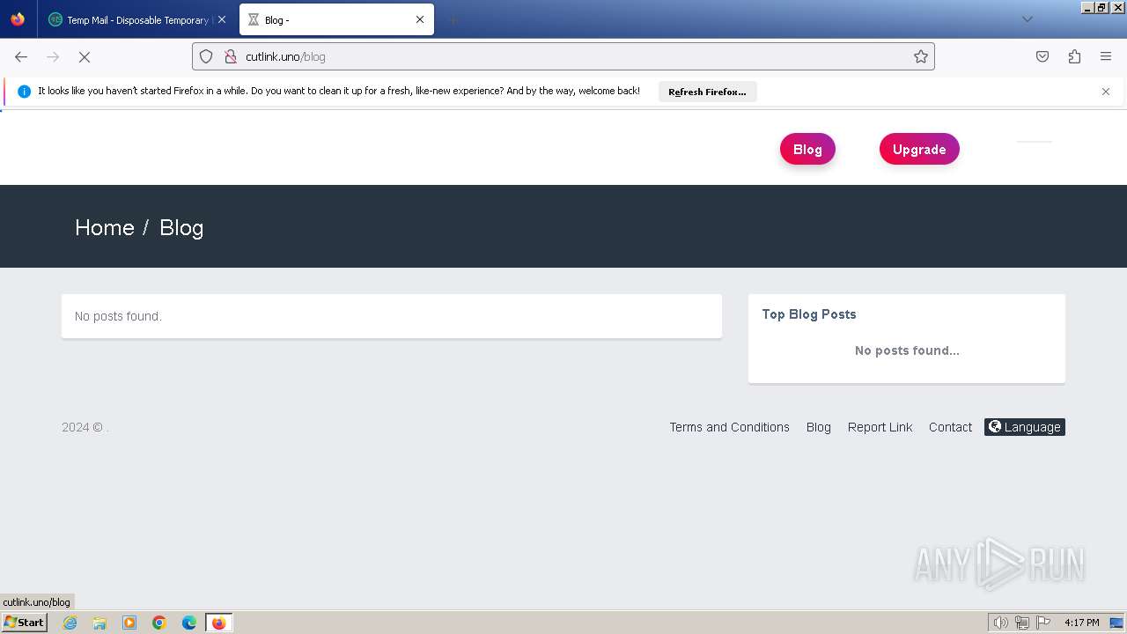
Task: Open the Language selector dropdown
Action: pos(1025,427)
